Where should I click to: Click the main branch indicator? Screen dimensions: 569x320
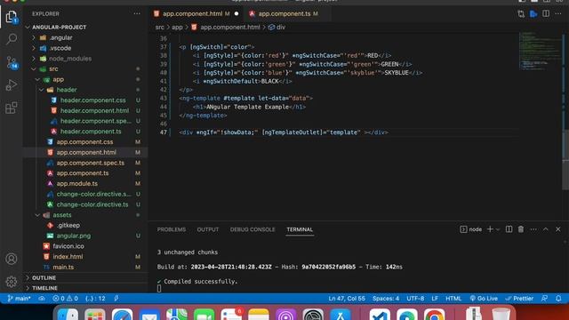pyautogui.click(x=19, y=299)
